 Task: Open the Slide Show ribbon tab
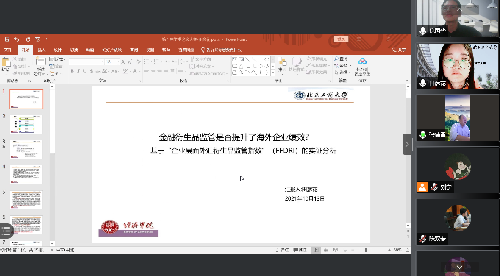112,50
